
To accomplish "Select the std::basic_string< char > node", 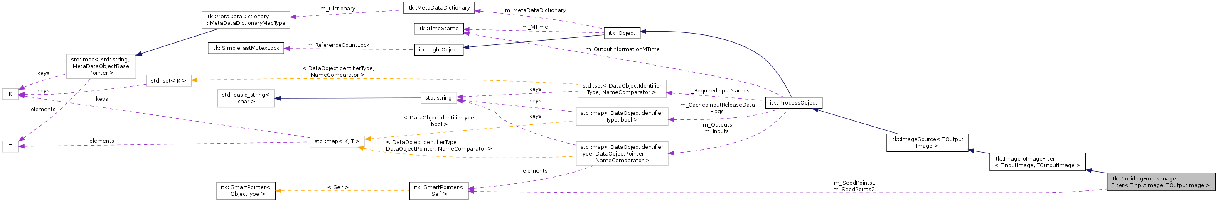I will pos(246,98).
